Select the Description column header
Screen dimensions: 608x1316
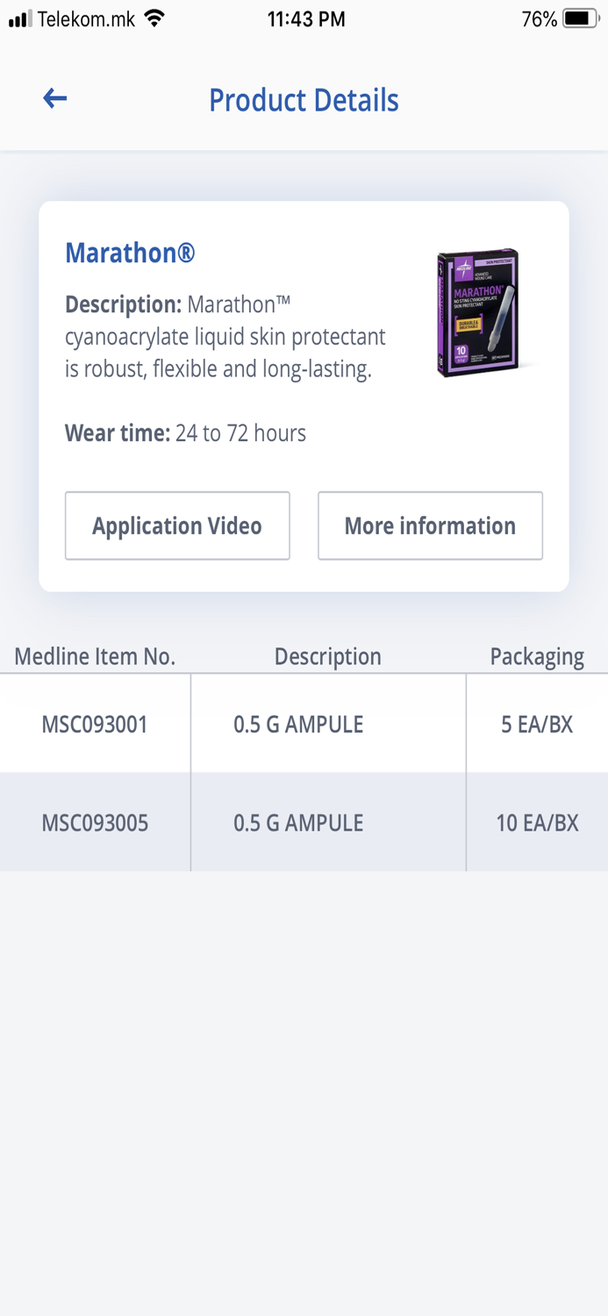(327, 656)
